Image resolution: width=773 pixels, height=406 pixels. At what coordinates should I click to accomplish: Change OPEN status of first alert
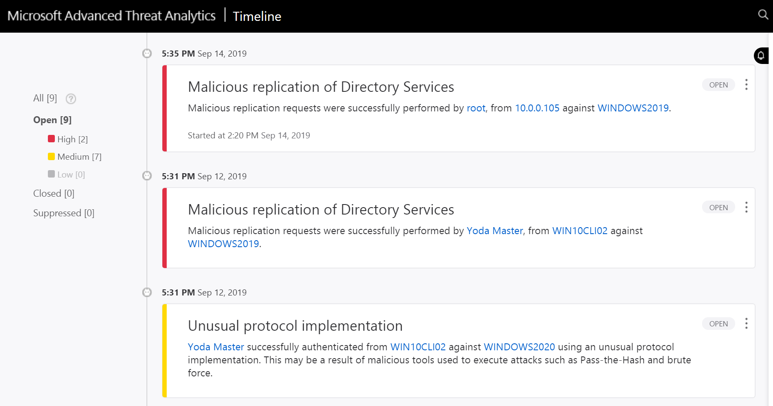coord(719,85)
